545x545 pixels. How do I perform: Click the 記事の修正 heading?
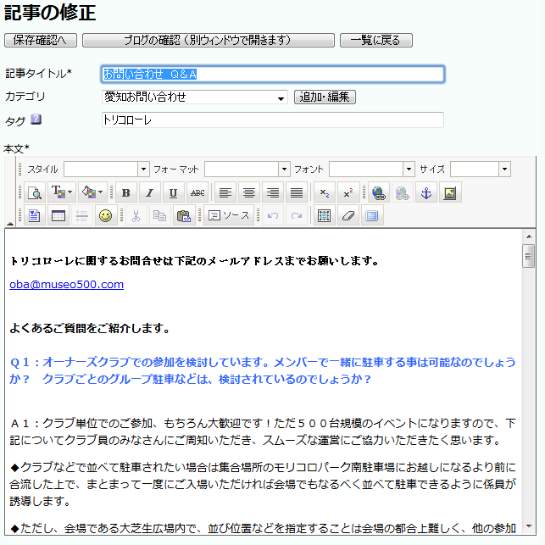coord(50,13)
